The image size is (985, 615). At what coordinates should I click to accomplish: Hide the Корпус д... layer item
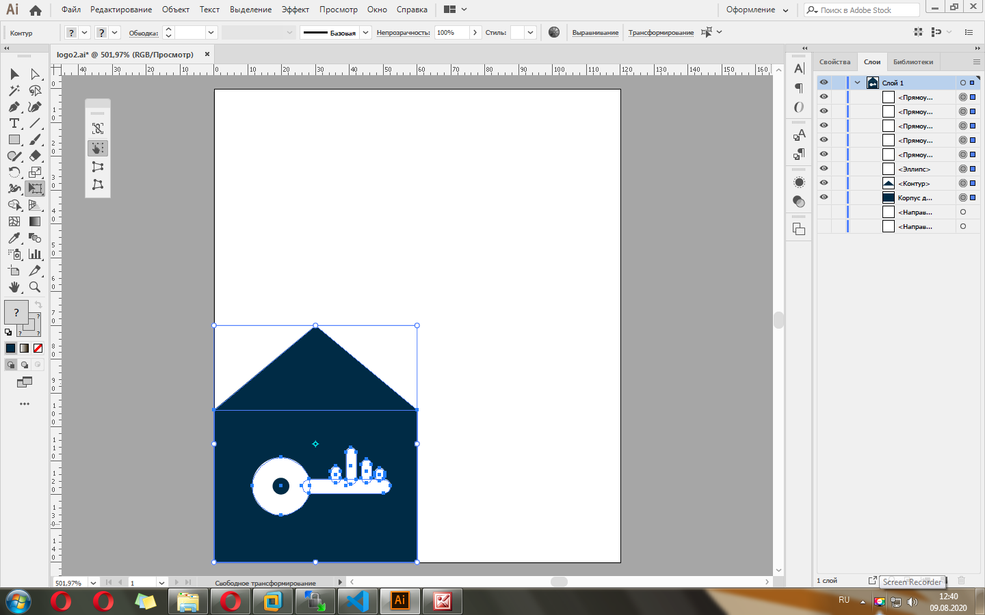tap(824, 197)
